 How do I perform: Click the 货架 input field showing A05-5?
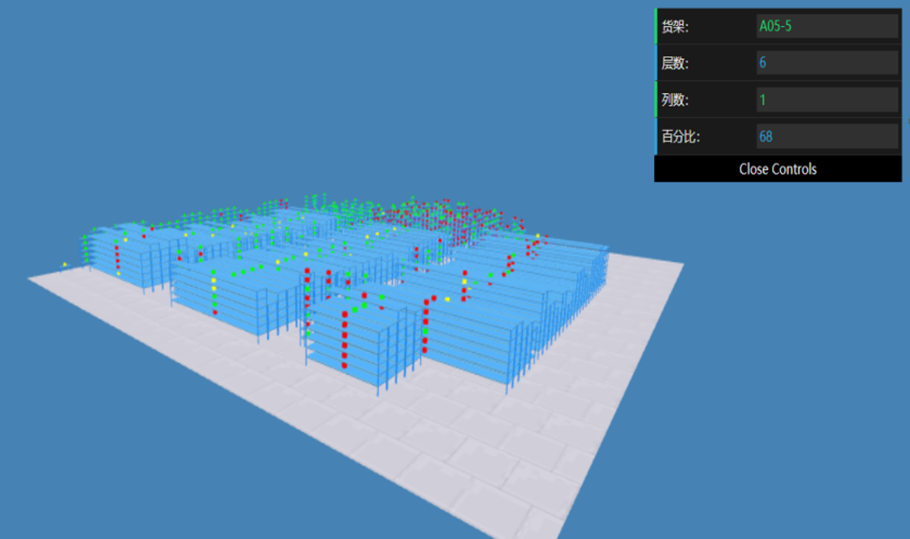coord(826,26)
